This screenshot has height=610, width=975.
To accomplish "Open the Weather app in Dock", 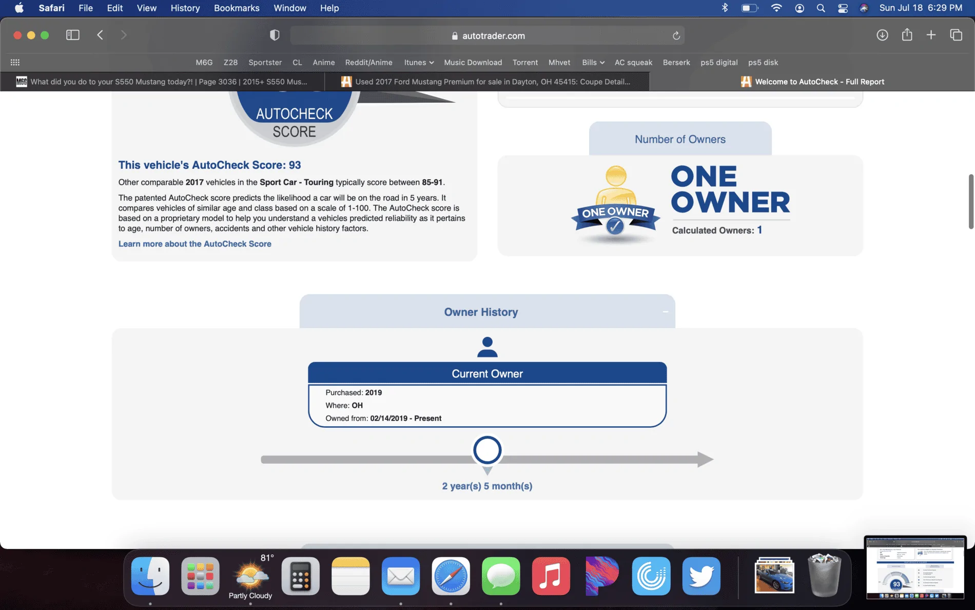I will 250,576.
